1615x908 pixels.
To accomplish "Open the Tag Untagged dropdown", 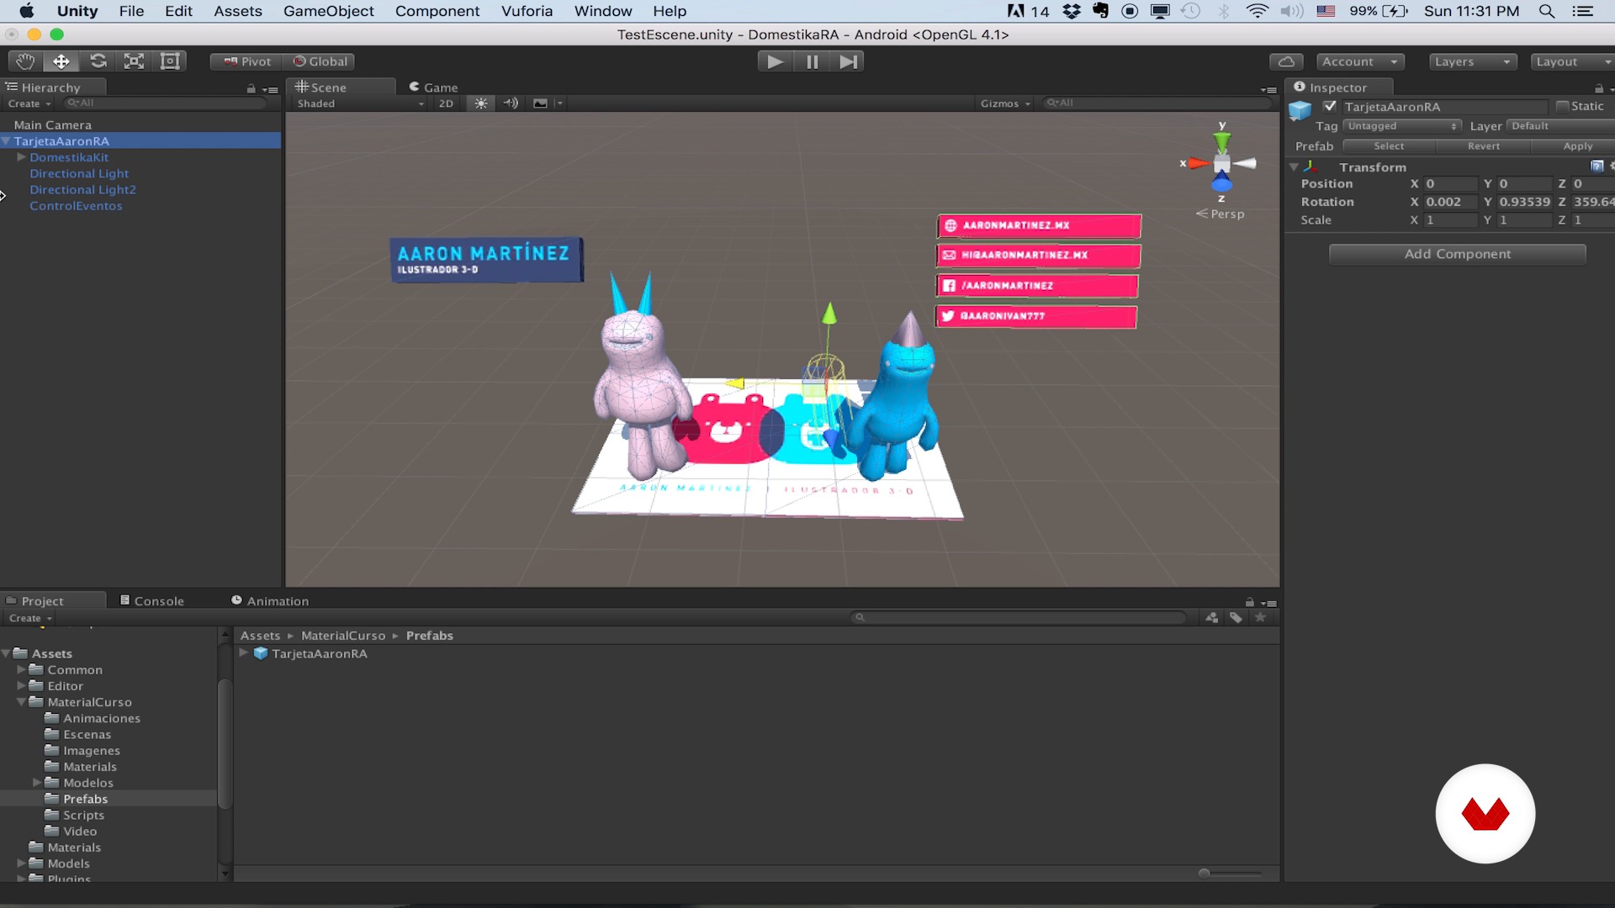I will point(1402,126).
